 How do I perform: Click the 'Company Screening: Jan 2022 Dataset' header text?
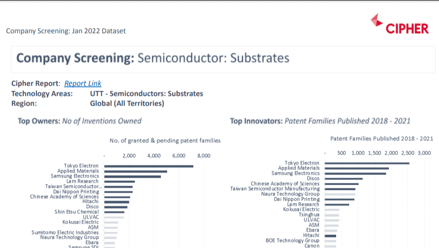point(66,31)
